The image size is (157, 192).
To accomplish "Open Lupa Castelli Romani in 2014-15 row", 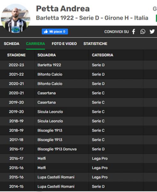I will click(56, 187).
